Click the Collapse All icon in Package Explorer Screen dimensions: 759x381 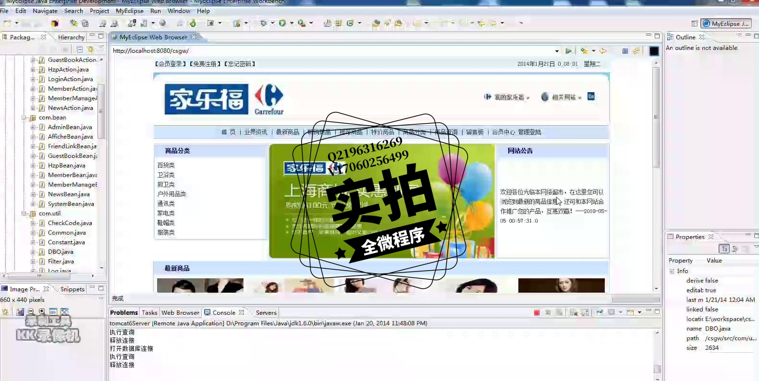pyautogui.click(x=80, y=49)
